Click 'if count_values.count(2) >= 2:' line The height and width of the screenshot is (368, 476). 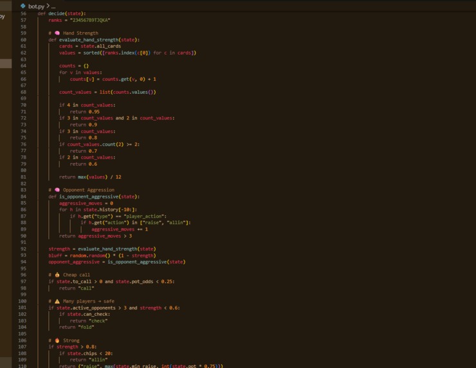99,145
